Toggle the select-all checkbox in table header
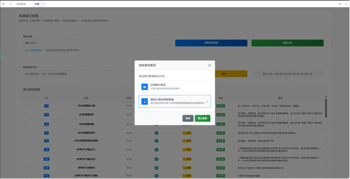This screenshot has height=179, width=350. pos(27,98)
